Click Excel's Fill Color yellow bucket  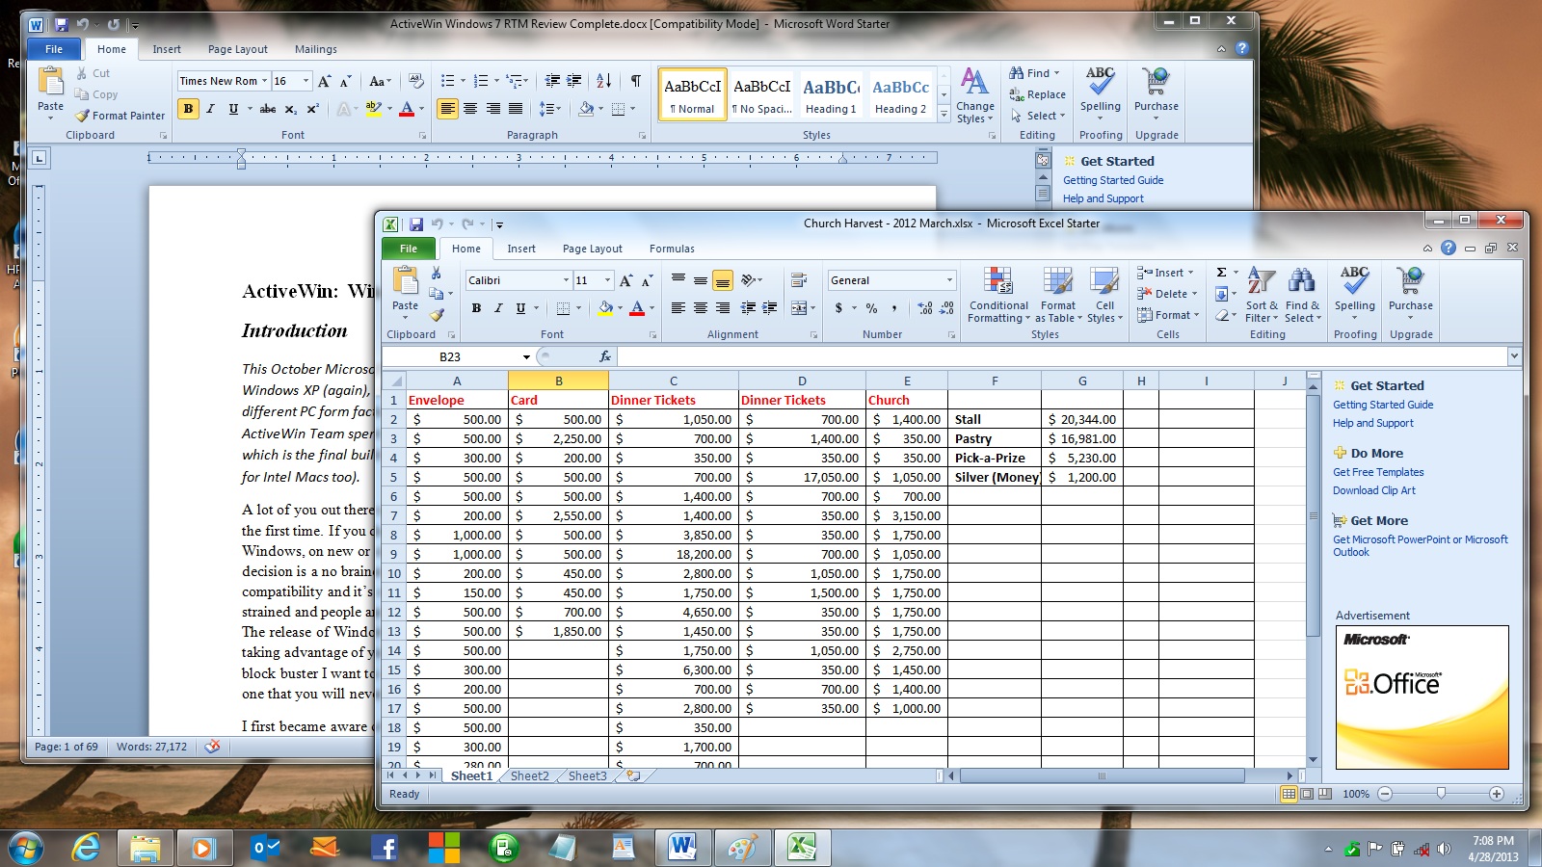tap(605, 308)
